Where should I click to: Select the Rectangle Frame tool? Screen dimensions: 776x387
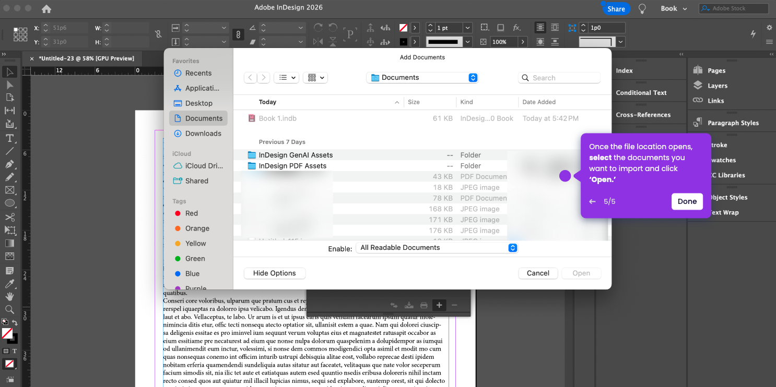coord(9,190)
